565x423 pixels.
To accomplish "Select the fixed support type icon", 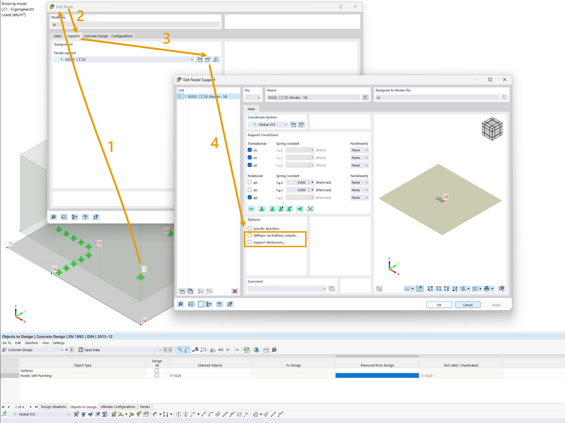I will [x=262, y=209].
